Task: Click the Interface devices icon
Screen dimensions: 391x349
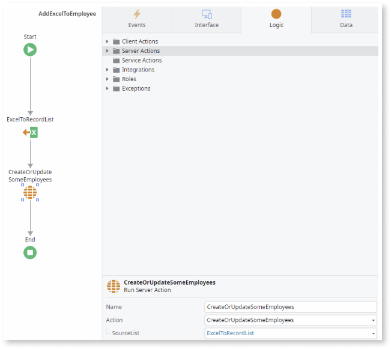Action: pyautogui.click(x=207, y=14)
